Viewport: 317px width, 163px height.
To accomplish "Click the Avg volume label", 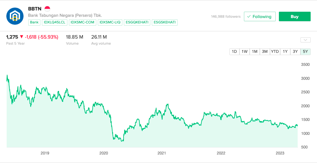I will coord(101,43).
